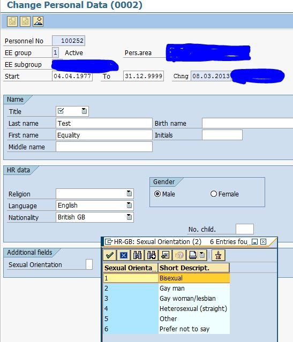Screen dimensions: 293x342
Task: Click the Sexual Orientation input box
Action: pos(89,264)
